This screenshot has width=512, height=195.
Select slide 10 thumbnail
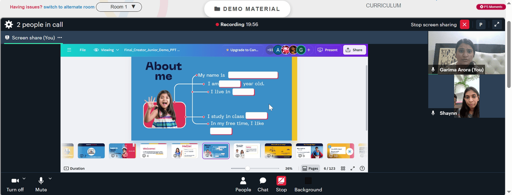340,151
